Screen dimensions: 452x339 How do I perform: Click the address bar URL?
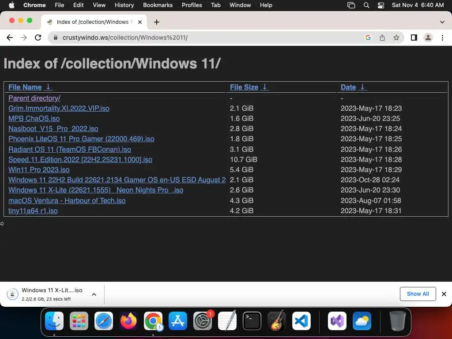(x=125, y=38)
